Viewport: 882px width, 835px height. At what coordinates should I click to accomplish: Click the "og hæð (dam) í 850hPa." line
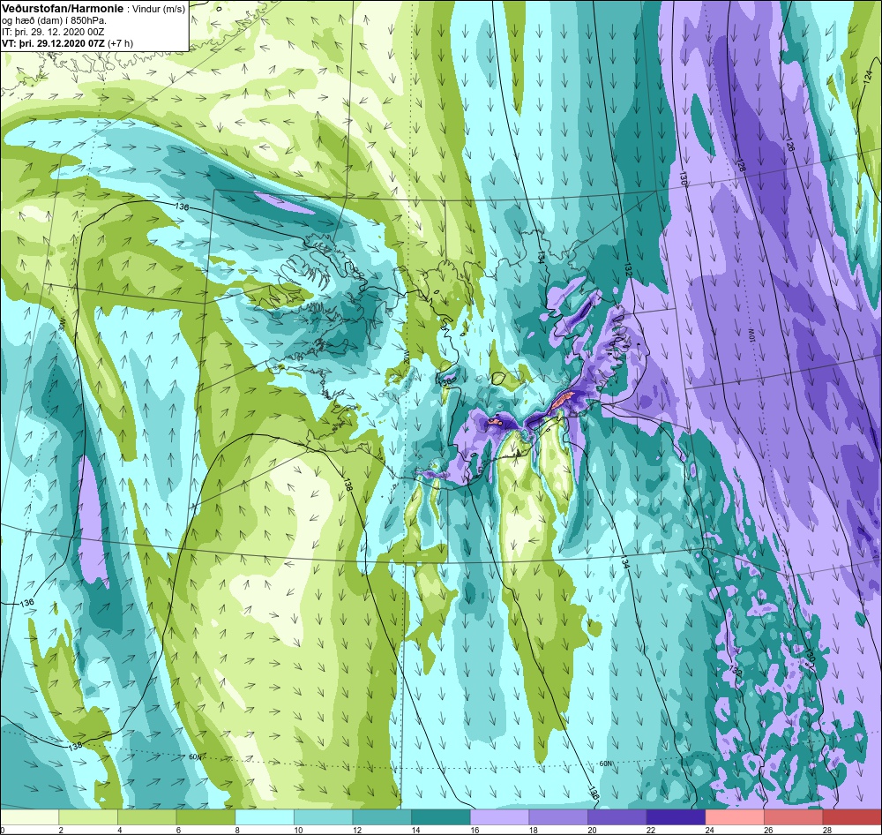55,21
